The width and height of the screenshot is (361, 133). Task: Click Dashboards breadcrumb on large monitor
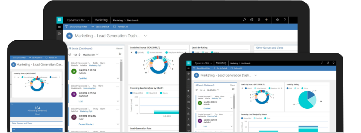[133, 20]
